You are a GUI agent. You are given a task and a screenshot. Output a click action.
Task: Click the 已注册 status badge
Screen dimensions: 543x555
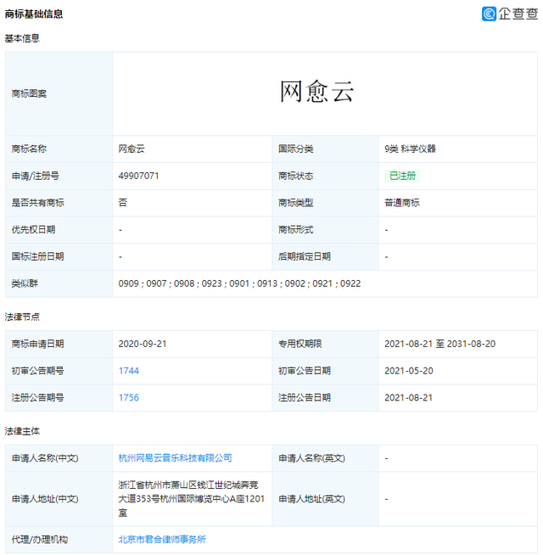pos(403,176)
